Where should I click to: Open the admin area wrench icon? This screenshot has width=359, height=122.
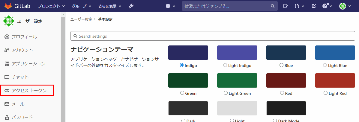tap(131, 6)
